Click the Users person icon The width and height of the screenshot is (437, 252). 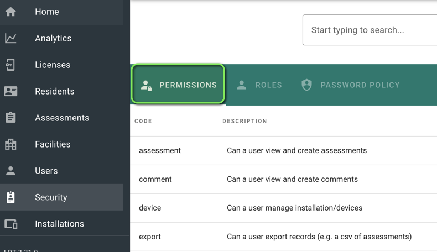coord(11,170)
